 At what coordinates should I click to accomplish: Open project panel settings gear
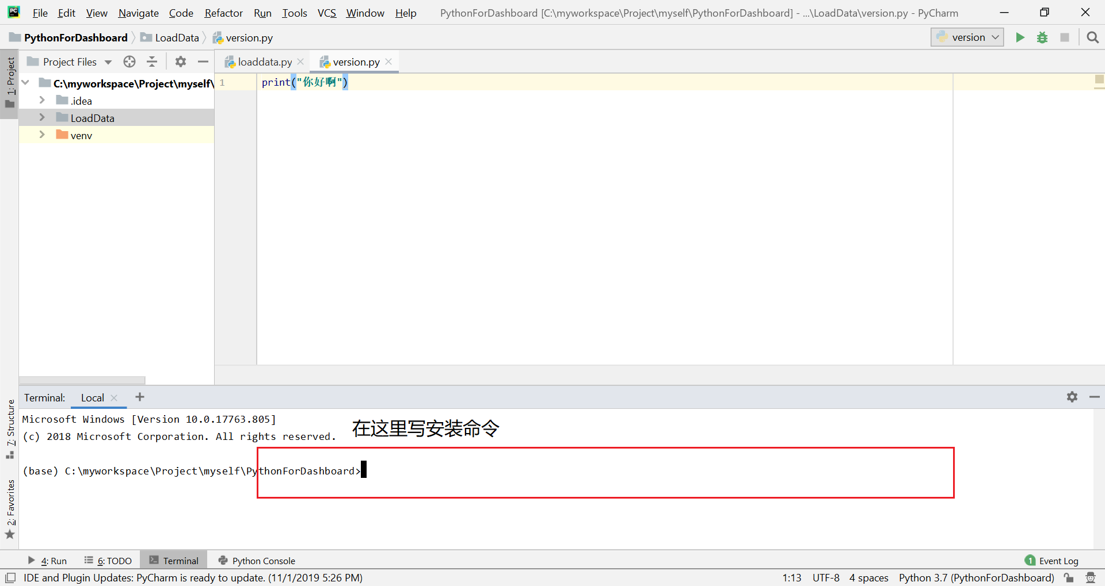point(181,62)
